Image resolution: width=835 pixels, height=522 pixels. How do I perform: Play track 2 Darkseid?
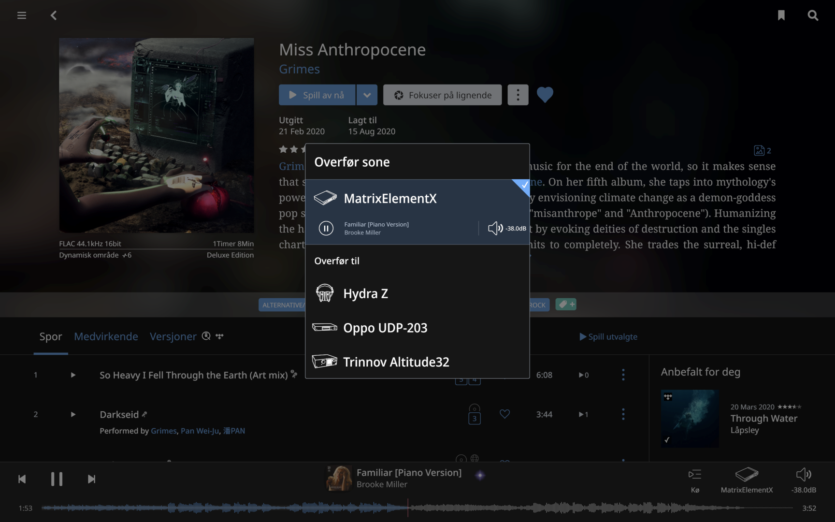(73, 414)
